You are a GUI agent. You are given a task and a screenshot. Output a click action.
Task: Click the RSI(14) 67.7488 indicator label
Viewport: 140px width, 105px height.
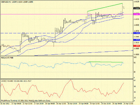point(7,58)
